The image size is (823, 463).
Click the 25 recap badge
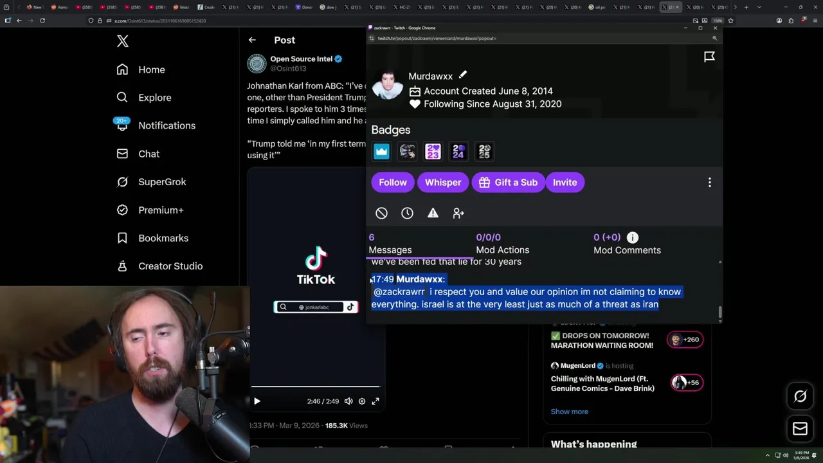[484, 151]
